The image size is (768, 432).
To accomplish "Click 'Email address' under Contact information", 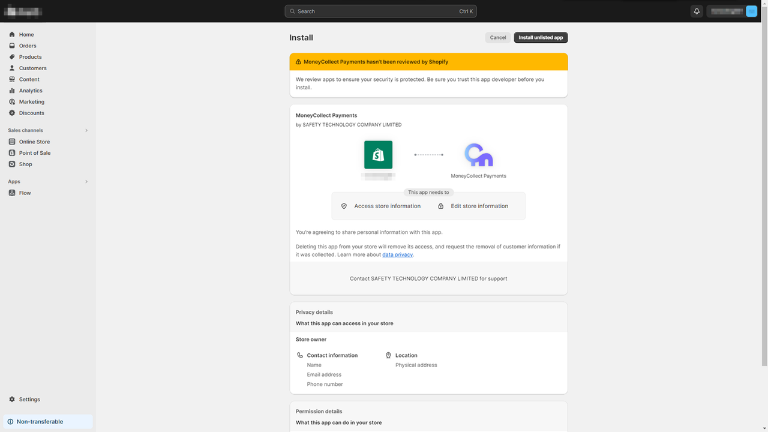I will pos(324,374).
